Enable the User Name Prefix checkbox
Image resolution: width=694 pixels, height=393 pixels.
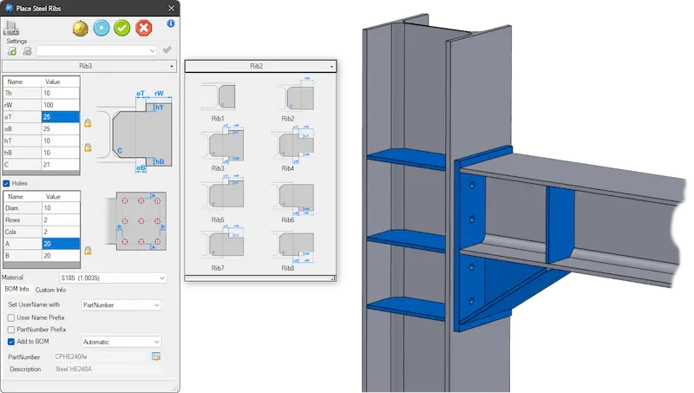[11, 318]
